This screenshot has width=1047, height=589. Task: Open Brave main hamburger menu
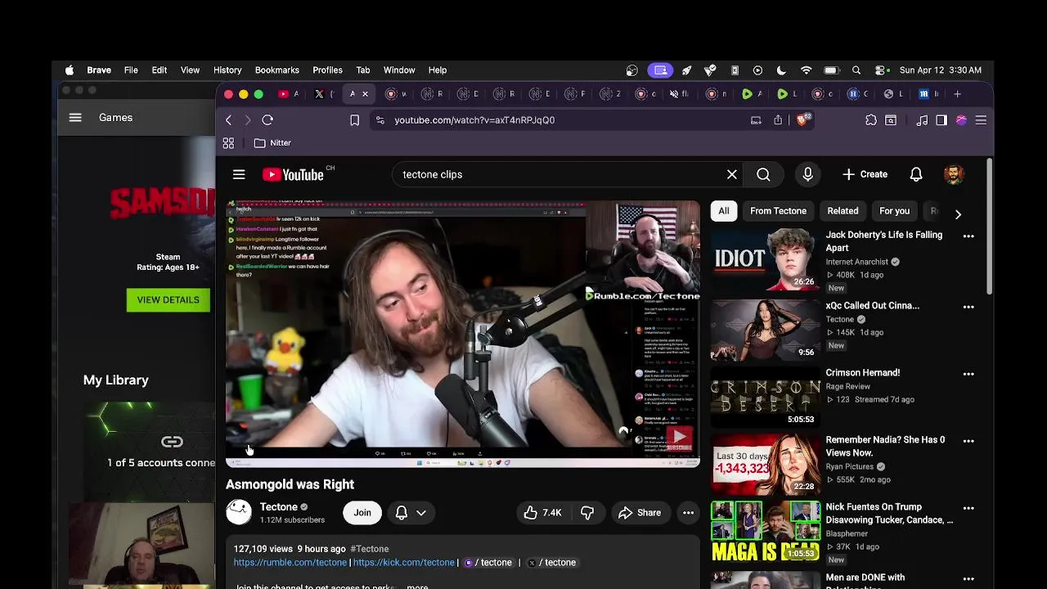(x=981, y=120)
